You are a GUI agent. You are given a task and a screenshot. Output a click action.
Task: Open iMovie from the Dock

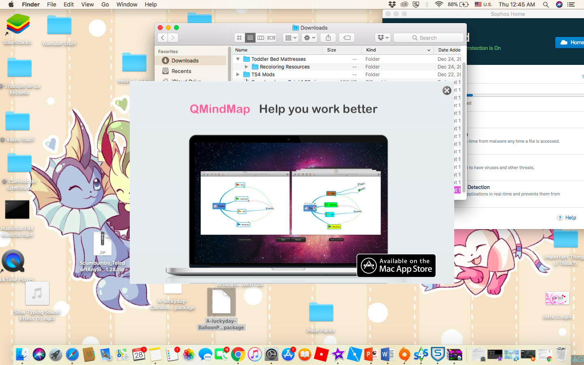pyautogui.click(x=338, y=354)
